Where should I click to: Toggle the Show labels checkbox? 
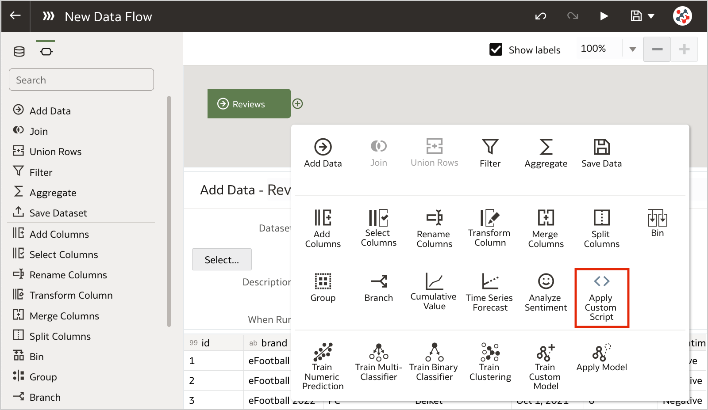click(496, 49)
